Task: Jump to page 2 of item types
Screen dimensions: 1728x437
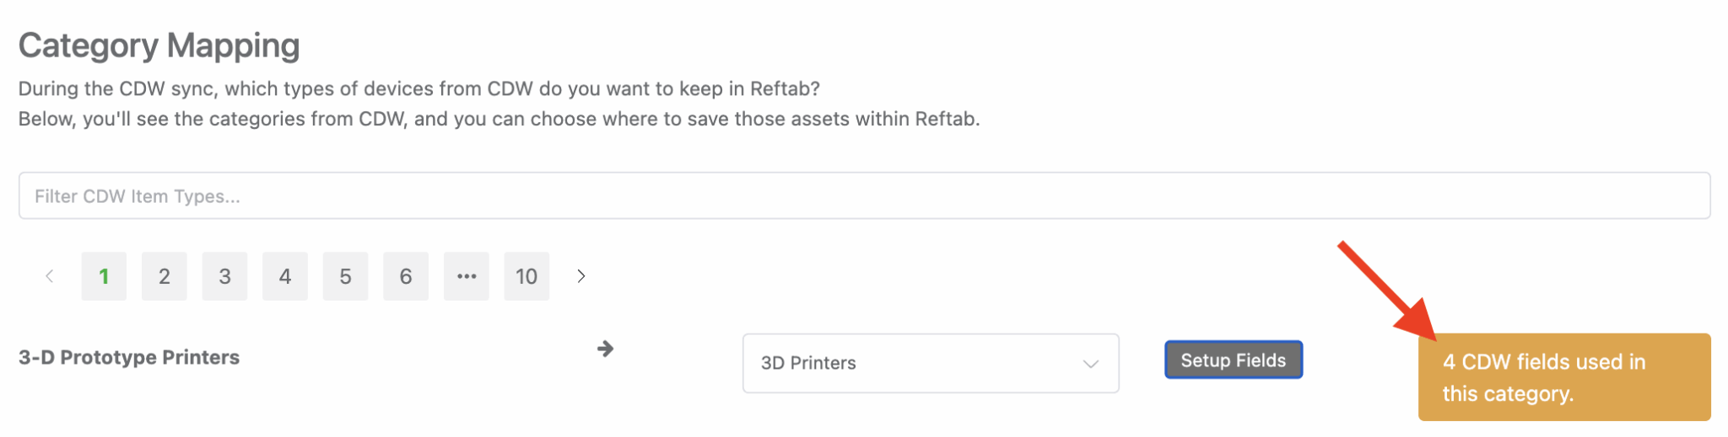Action: (x=165, y=276)
